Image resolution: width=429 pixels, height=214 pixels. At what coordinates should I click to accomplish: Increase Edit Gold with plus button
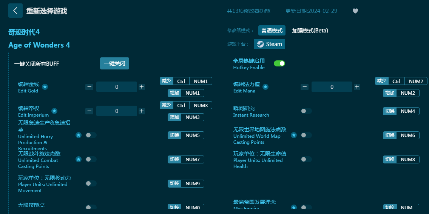tap(142, 87)
